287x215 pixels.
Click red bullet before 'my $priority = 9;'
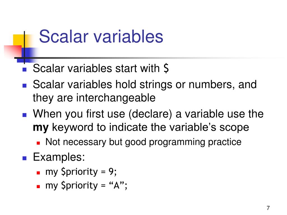pos(38,173)
